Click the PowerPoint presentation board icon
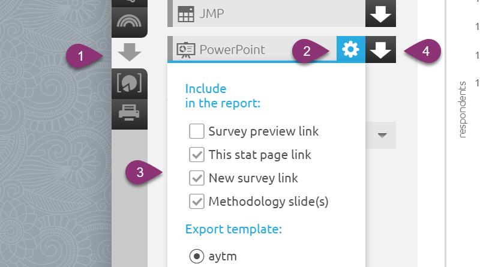 pos(187,50)
